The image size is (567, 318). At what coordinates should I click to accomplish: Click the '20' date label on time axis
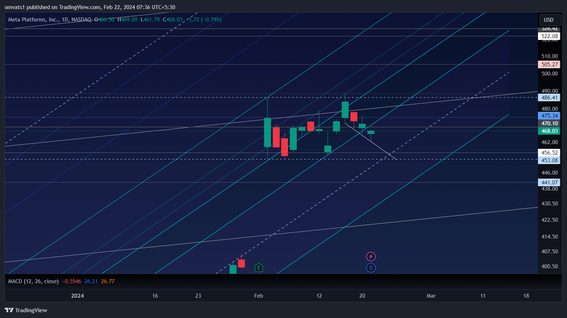(x=362, y=296)
